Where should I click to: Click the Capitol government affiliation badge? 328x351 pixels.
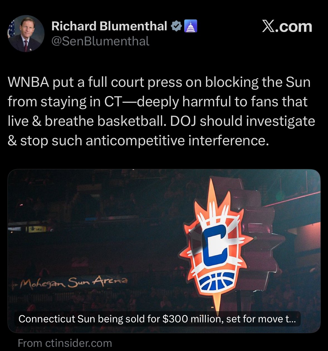[x=191, y=26]
